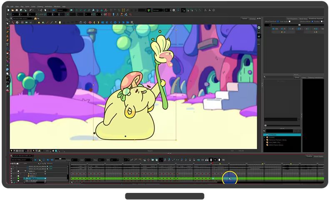
Task: Click the red playhead marker in timeline ruler
Action: click(212, 163)
